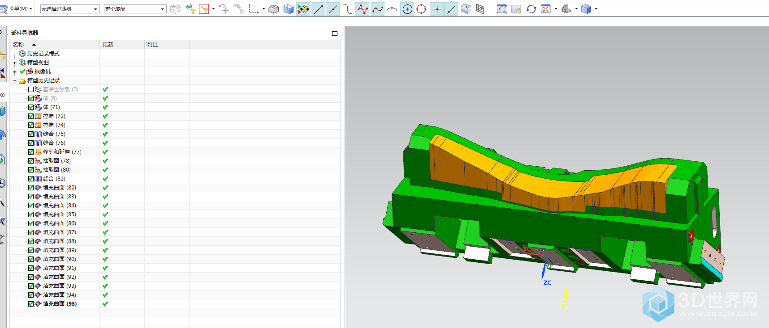Toggle the point on spline snap icon
The image size is (769, 328).
pos(378,9)
